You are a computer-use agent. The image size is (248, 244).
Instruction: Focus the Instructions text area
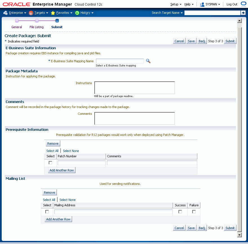click(135, 88)
